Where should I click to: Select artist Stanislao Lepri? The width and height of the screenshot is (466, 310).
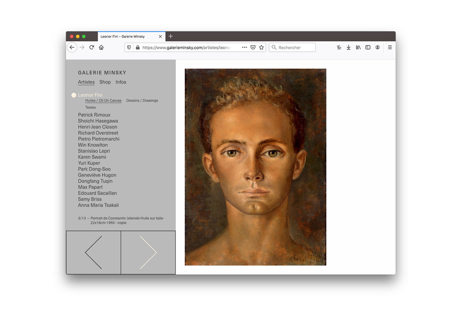pyautogui.click(x=94, y=151)
